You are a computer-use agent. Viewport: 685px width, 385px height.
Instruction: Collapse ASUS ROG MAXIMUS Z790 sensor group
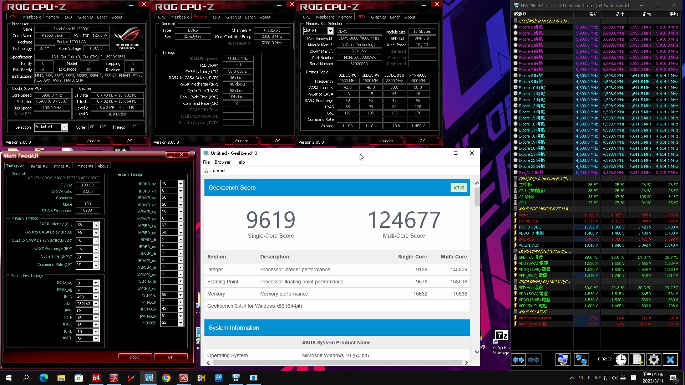[515, 209]
